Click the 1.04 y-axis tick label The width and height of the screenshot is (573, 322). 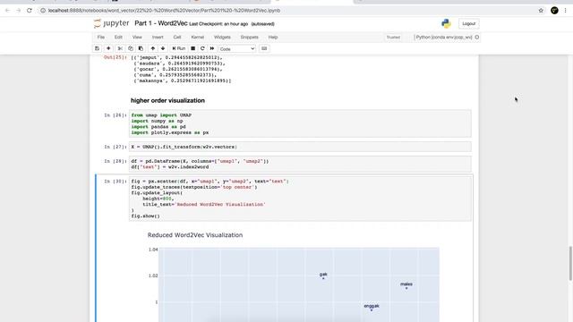pos(153,250)
